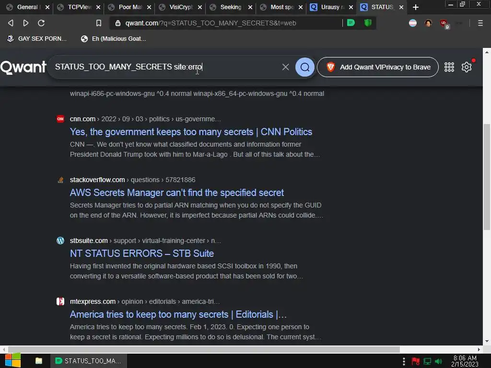Image resolution: width=491 pixels, height=368 pixels.
Task: Open File Explorer from the taskbar
Action: click(x=39, y=361)
